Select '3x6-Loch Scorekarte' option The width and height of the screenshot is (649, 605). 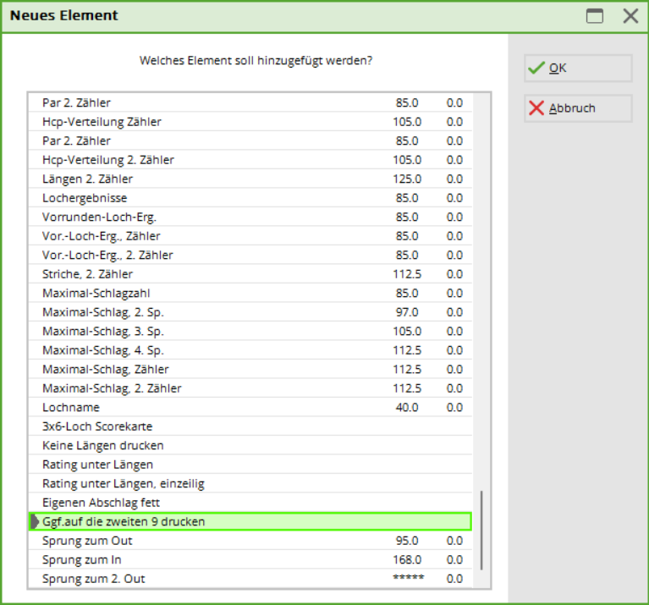point(97,426)
